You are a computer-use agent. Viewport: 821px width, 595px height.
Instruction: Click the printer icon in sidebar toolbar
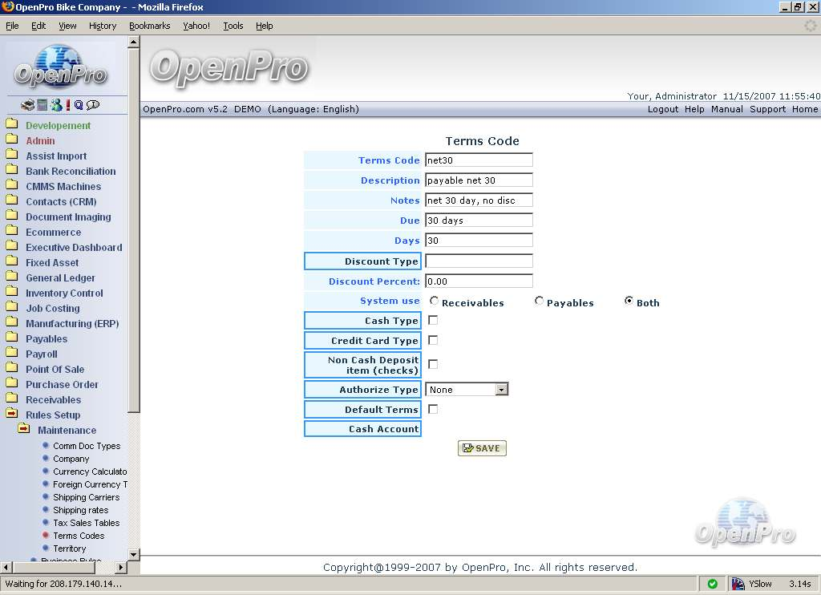[28, 105]
